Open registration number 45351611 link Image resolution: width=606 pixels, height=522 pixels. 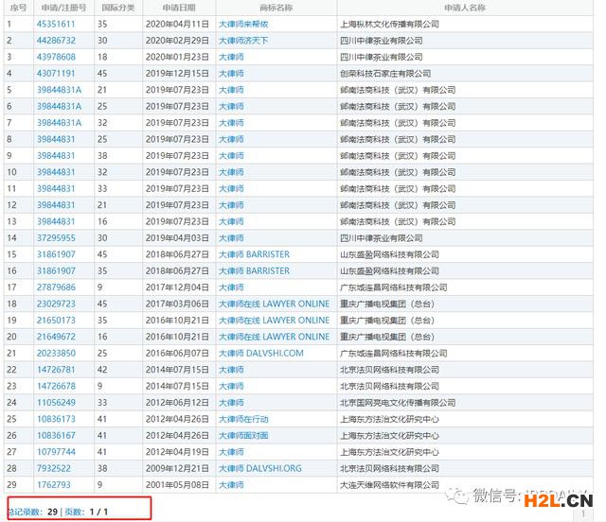(56, 24)
